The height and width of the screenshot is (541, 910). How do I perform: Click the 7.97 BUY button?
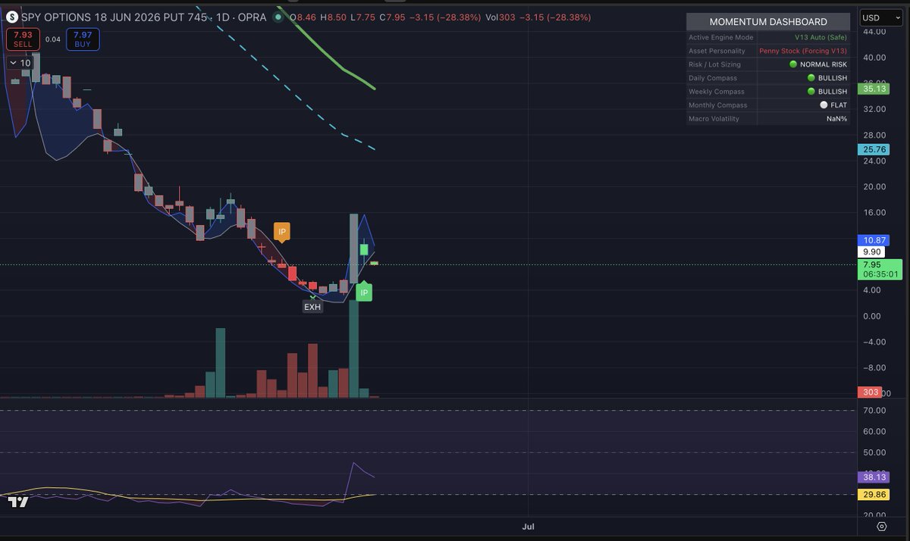[x=82, y=39]
